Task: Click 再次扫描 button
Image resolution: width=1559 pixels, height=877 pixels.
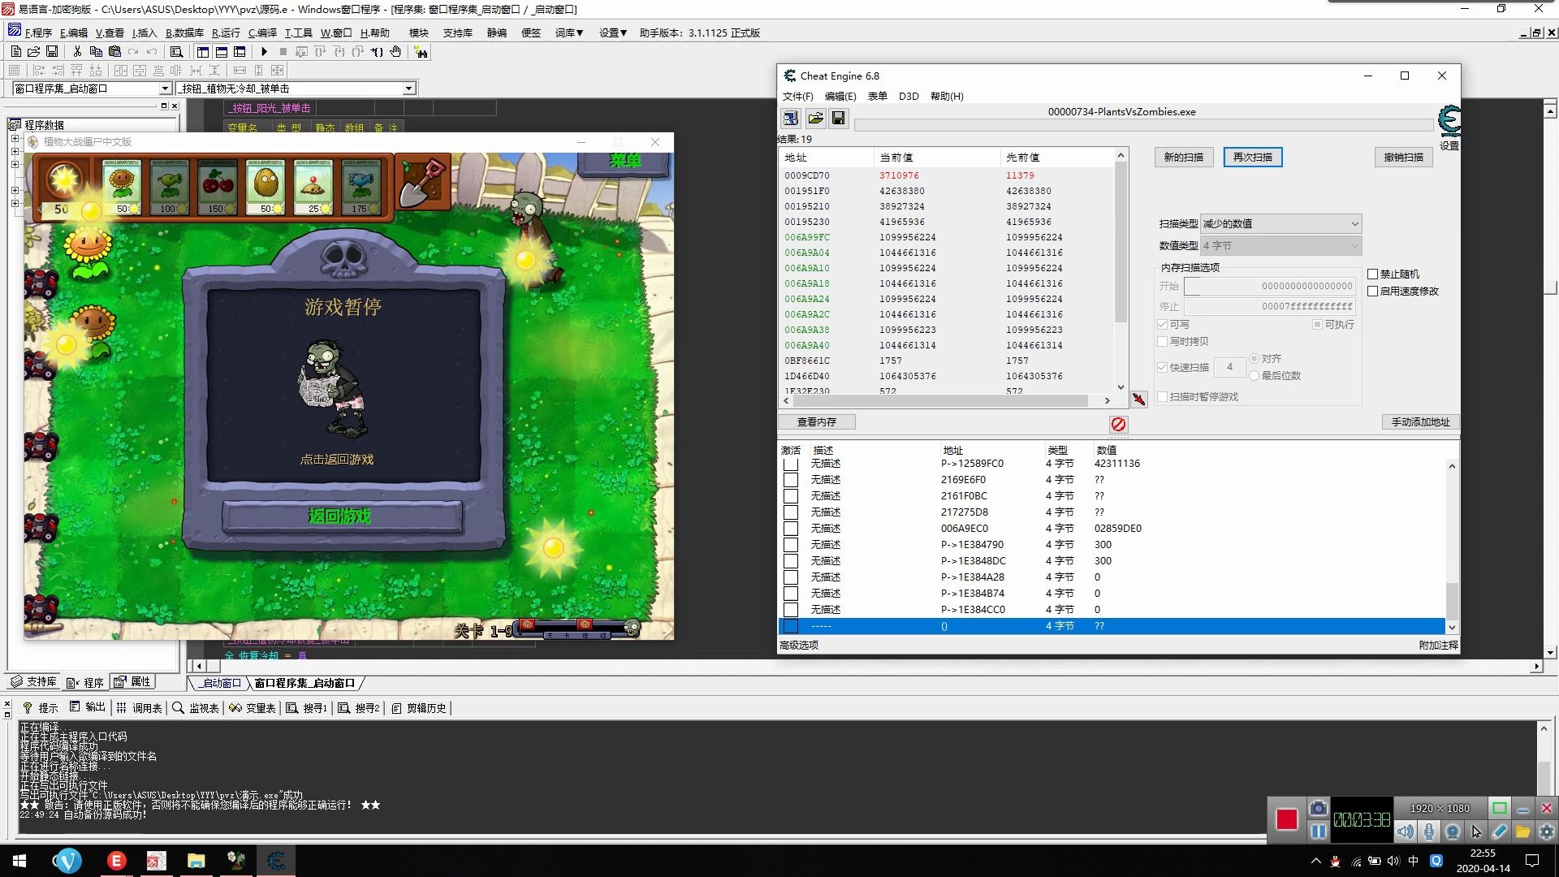Action: (x=1252, y=158)
